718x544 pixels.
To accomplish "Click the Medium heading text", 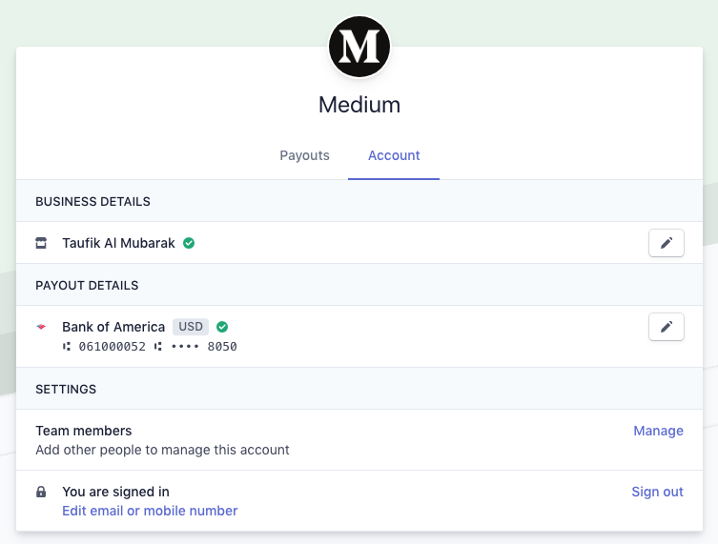I will click(359, 105).
